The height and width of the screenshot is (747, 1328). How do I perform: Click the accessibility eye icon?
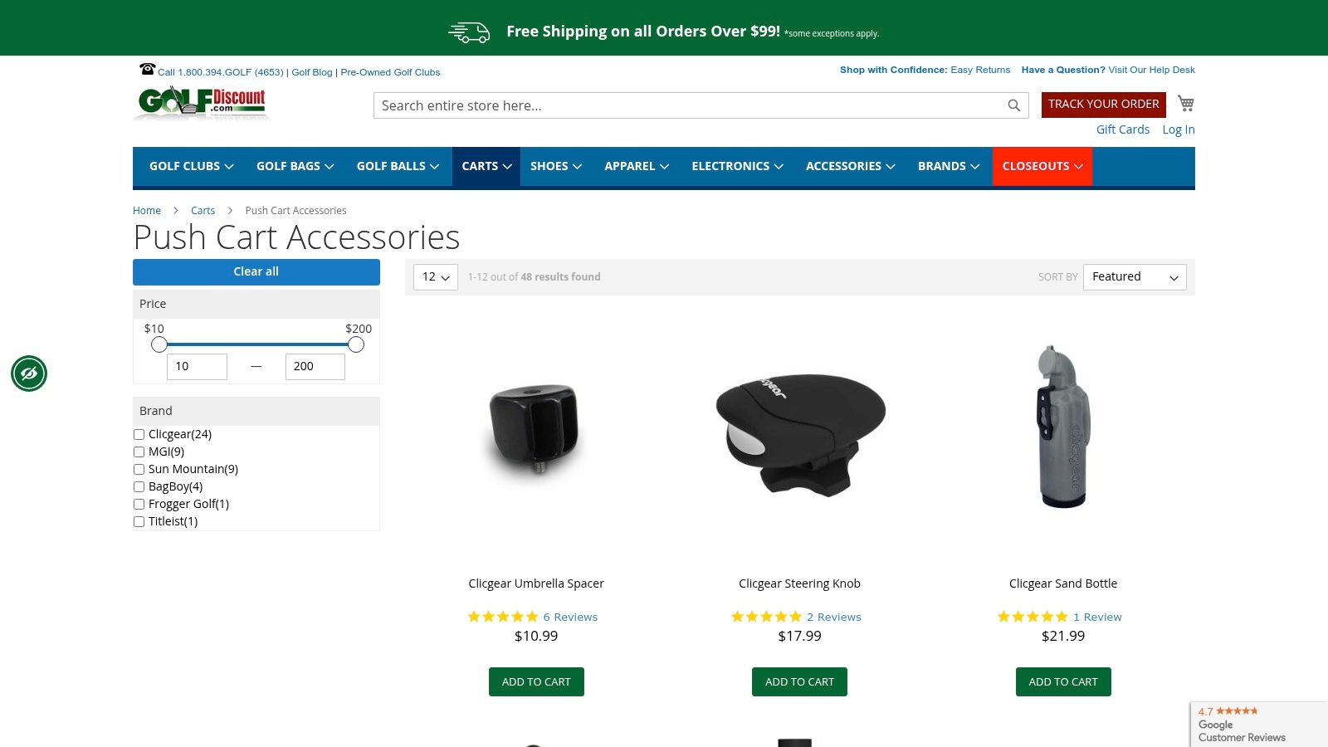(x=29, y=373)
